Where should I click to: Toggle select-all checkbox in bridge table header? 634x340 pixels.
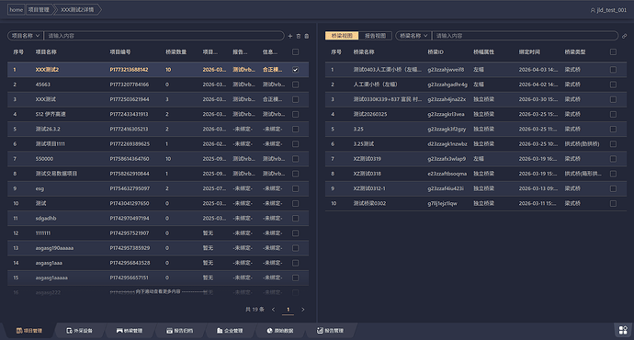[x=614, y=51]
